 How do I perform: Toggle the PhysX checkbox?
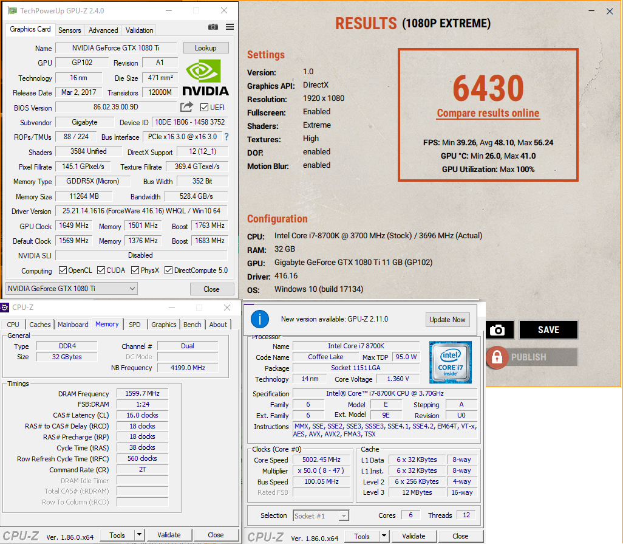pyautogui.click(x=135, y=270)
